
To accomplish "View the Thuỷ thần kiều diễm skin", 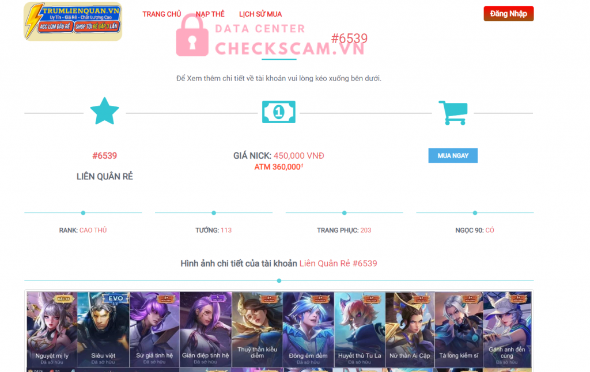I will 257,329.
